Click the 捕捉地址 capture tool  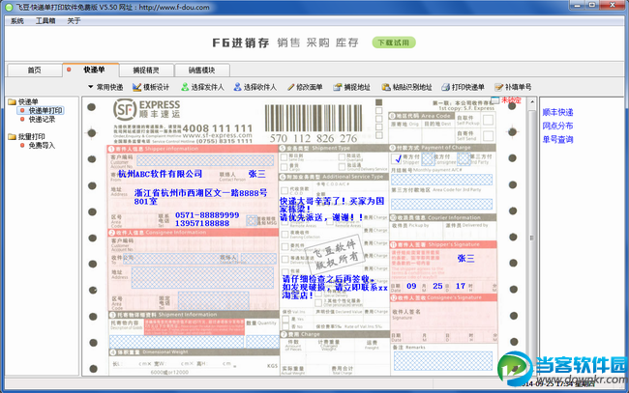click(x=352, y=87)
